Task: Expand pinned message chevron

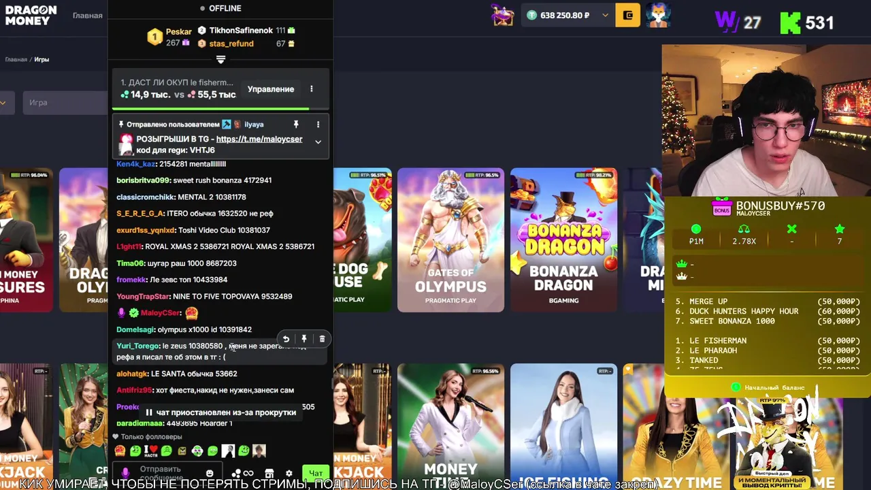Action: 318,142
